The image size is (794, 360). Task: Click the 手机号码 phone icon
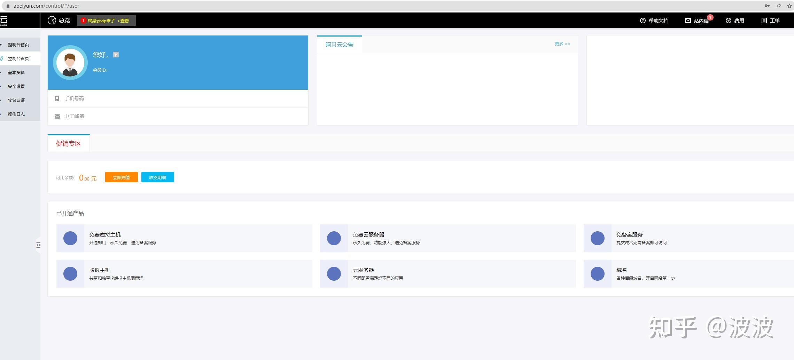(x=57, y=98)
